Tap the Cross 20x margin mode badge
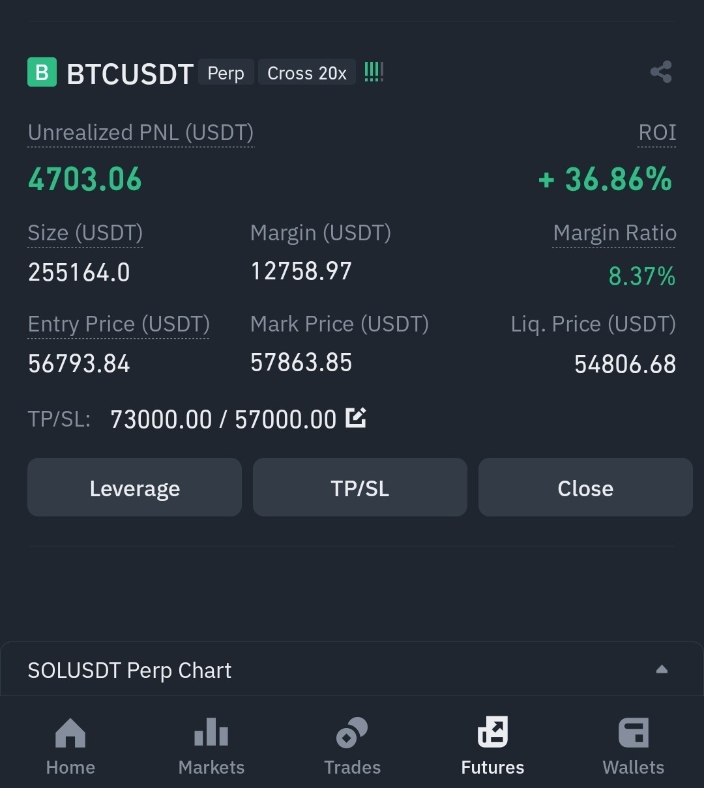Screen dimensions: 704x788 pos(306,73)
